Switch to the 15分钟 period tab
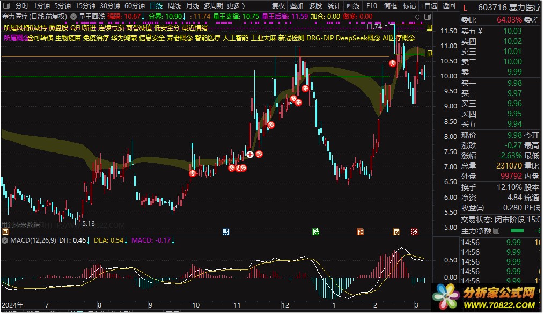The height and width of the screenshot is (314, 544). tap(85, 6)
